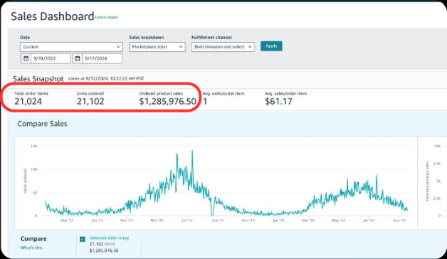
Task: Click the Ordered product sales axis label
Action: [x=427, y=181]
